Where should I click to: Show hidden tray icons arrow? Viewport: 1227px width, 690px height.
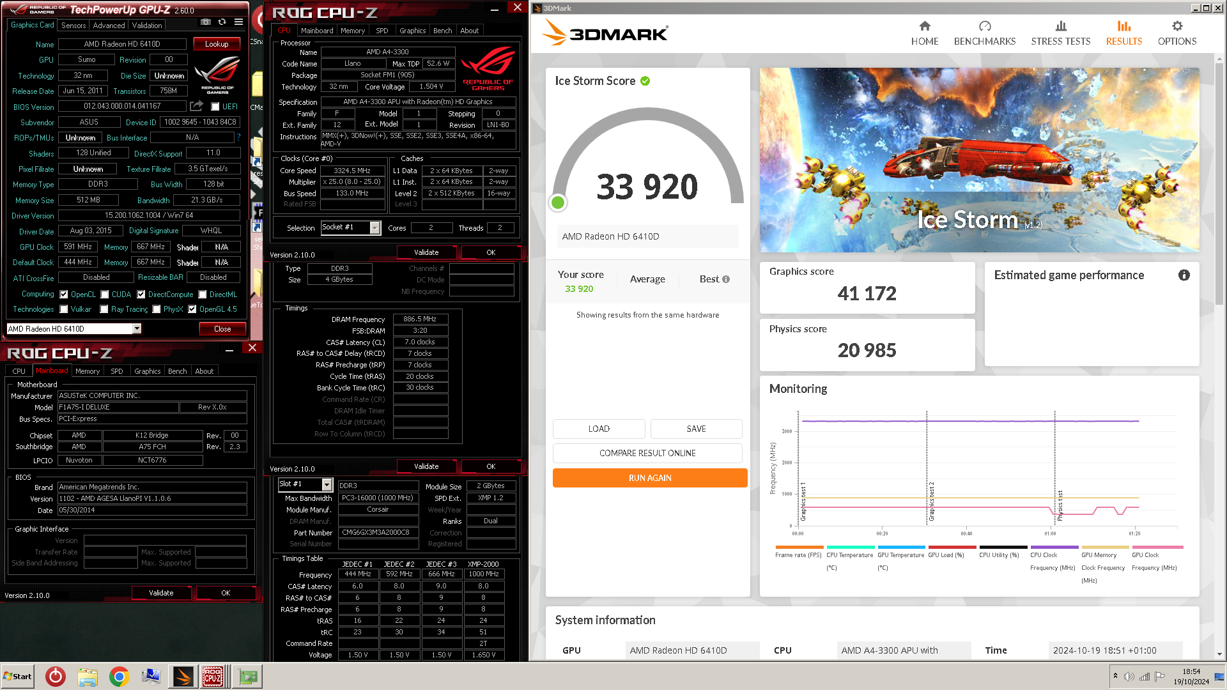tap(1115, 676)
